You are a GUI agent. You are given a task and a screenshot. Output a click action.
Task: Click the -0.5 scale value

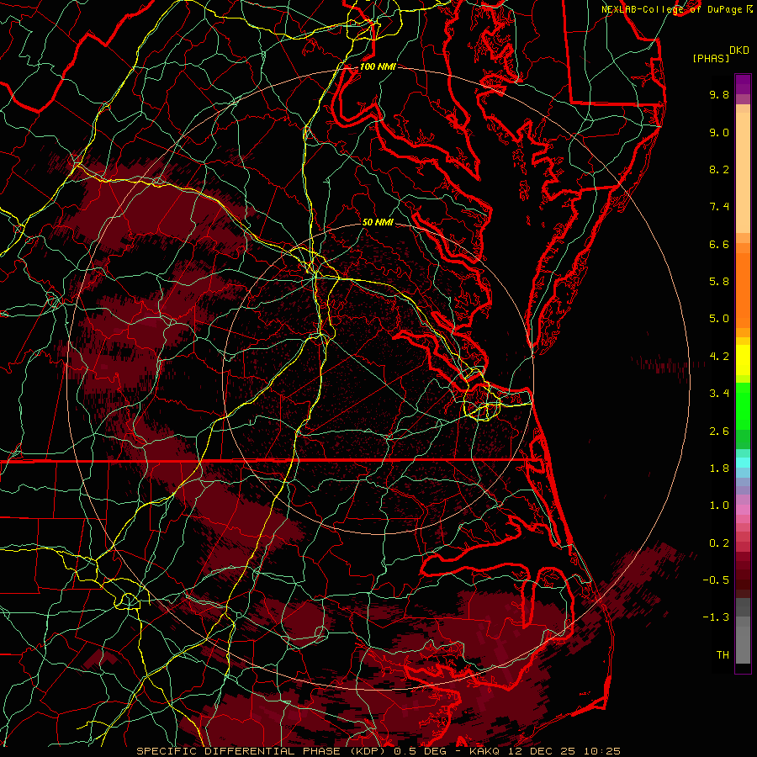(716, 580)
